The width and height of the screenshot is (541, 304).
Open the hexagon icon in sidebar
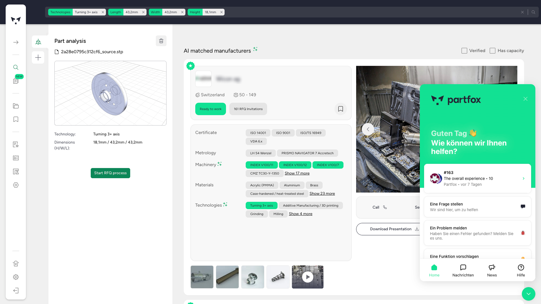pyautogui.click(x=16, y=185)
